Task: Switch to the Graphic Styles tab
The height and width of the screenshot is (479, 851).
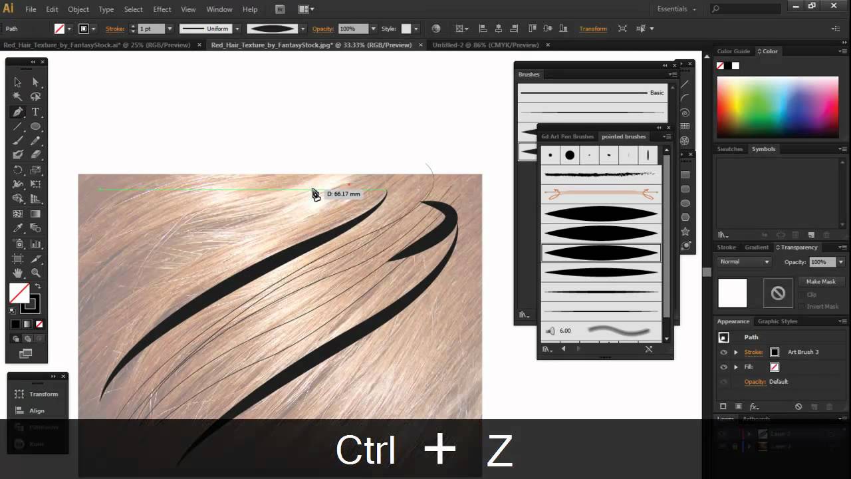Action: pos(777,321)
